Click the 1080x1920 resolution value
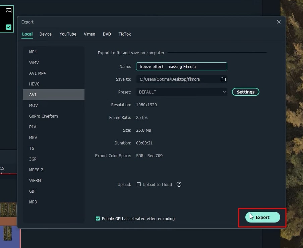303x248 pixels. (x=146, y=105)
